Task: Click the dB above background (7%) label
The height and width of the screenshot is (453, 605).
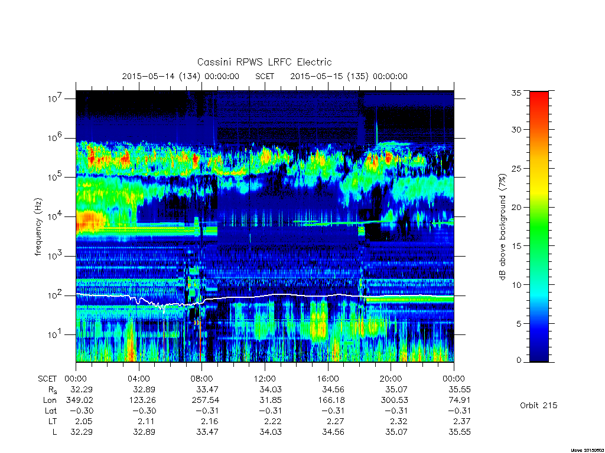Action: 502,226
